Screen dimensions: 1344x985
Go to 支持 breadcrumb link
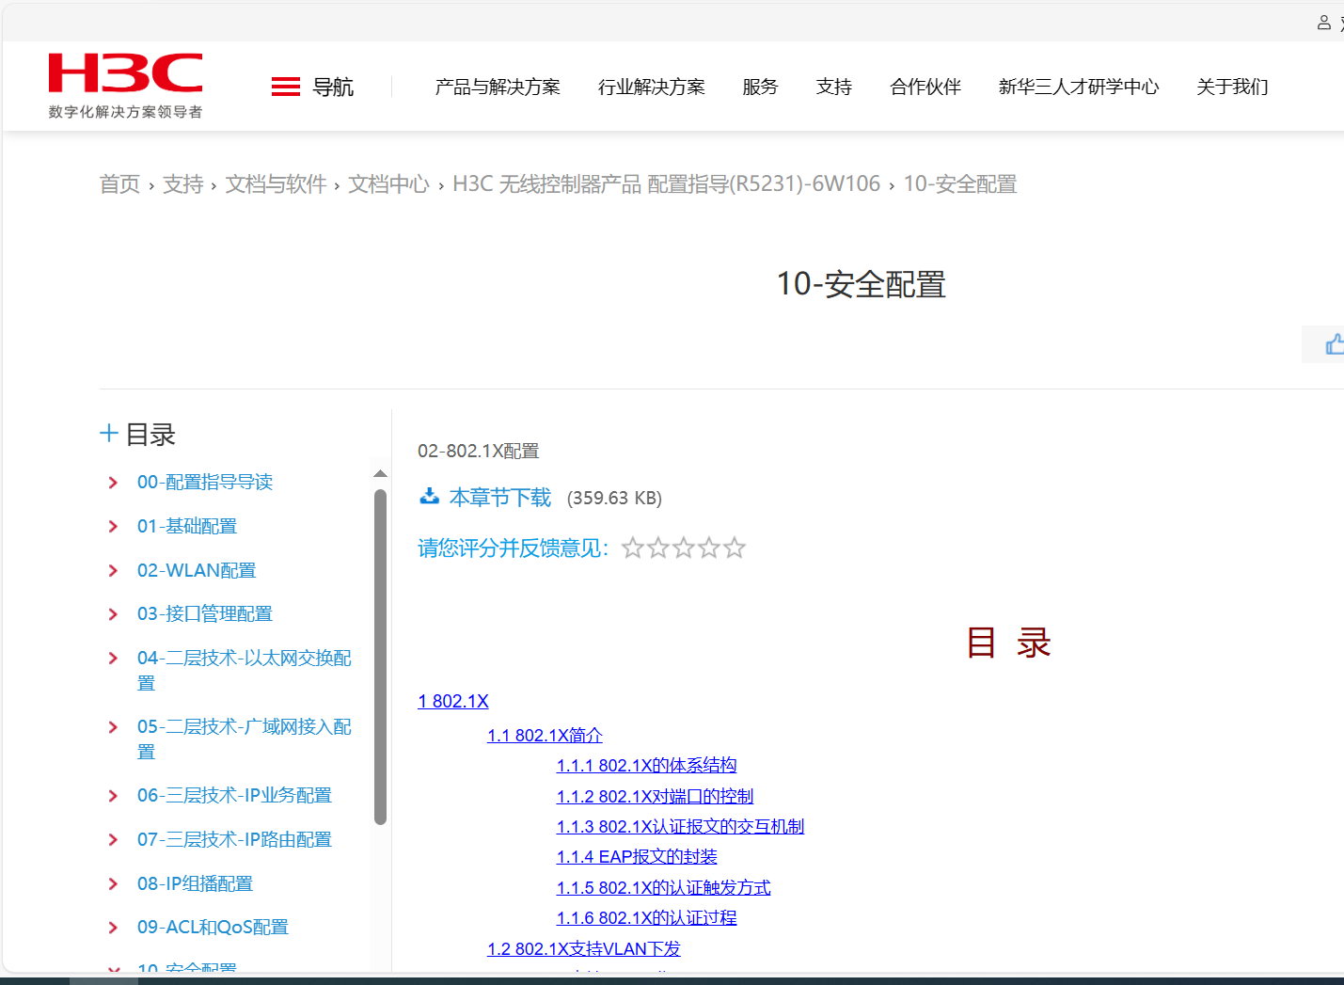182,183
